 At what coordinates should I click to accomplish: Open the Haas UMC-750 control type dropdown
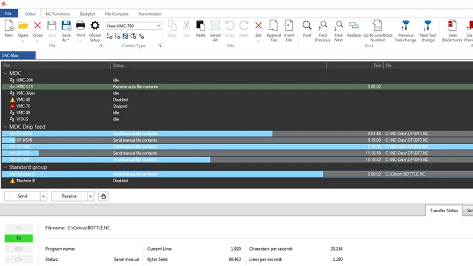pos(134,25)
